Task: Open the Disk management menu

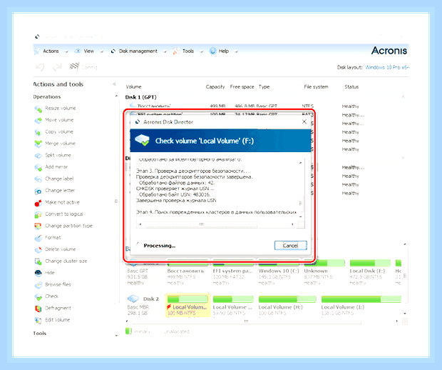Action: 138,51
